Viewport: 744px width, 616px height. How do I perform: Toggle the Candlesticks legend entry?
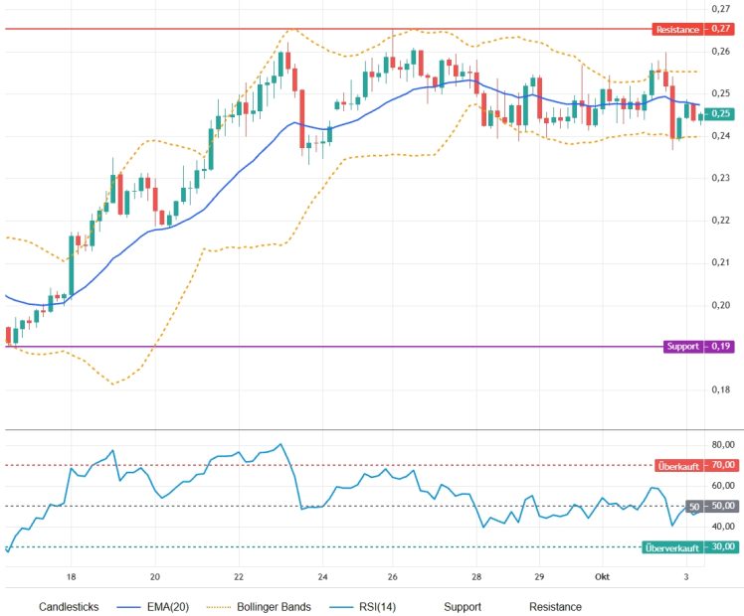pyautogui.click(x=69, y=606)
